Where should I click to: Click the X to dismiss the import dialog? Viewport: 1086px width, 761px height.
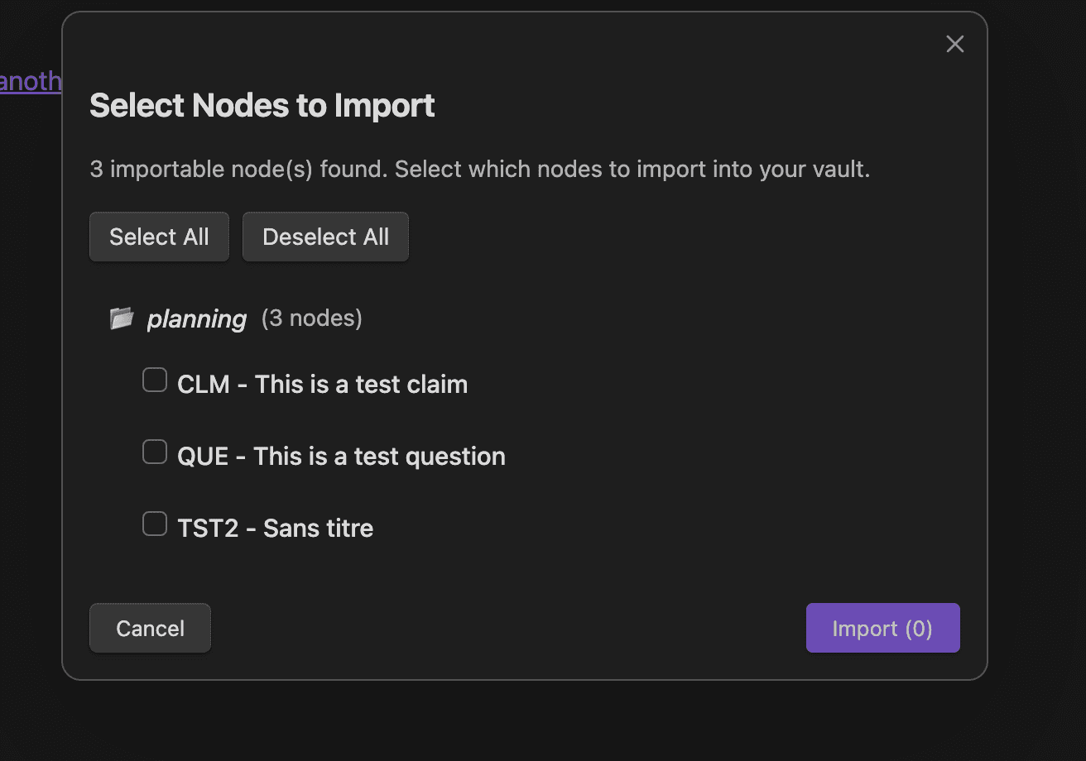954,44
